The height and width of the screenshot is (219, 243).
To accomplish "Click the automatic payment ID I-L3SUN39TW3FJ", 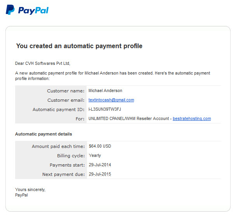I will click(105, 109).
